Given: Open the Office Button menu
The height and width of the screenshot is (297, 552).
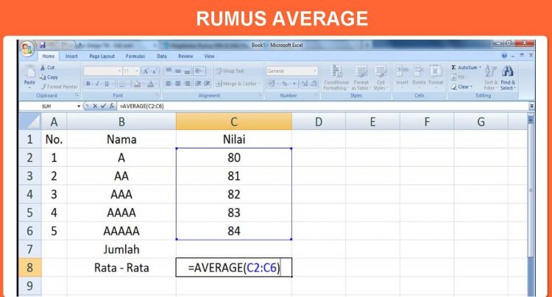Looking at the screenshot, I should [x=27, y=49].
